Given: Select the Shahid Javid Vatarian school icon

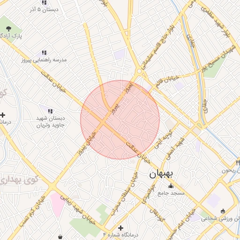Looking at the screenshot, I should [50, 111].
